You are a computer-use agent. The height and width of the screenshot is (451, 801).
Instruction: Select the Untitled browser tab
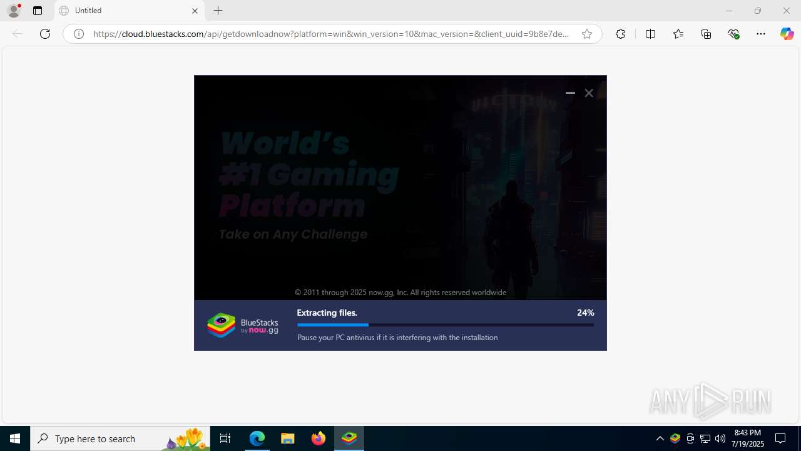click(x=128, y=11)
